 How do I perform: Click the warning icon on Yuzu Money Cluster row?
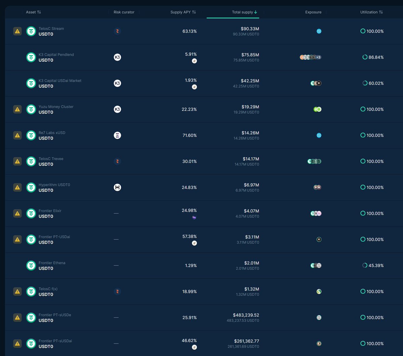pos(17,109)
